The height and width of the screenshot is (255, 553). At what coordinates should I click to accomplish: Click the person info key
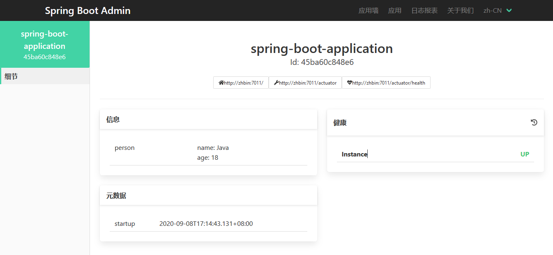point(124,148)
